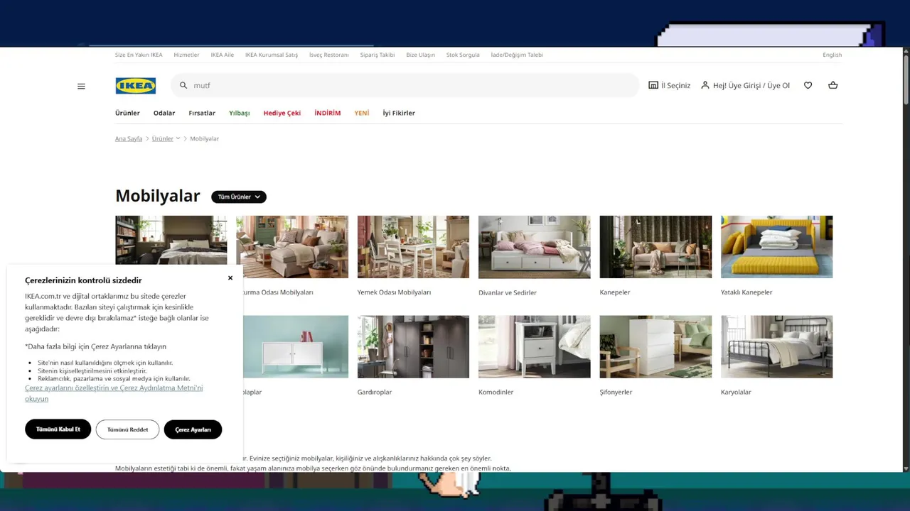Click the search magnifier icon
This screenshot has width=910, height=511.
coord(183,85)
